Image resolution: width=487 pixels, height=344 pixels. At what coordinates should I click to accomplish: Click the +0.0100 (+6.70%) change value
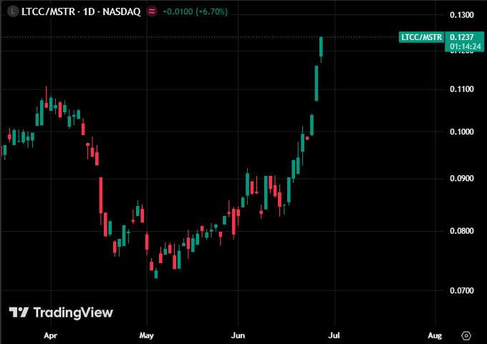pyautogui.click(x=195, y=11)
